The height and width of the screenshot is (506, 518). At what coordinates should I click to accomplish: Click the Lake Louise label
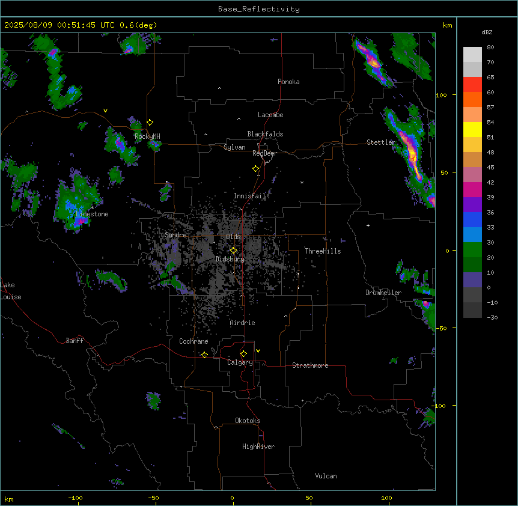[x=11, y=291]
